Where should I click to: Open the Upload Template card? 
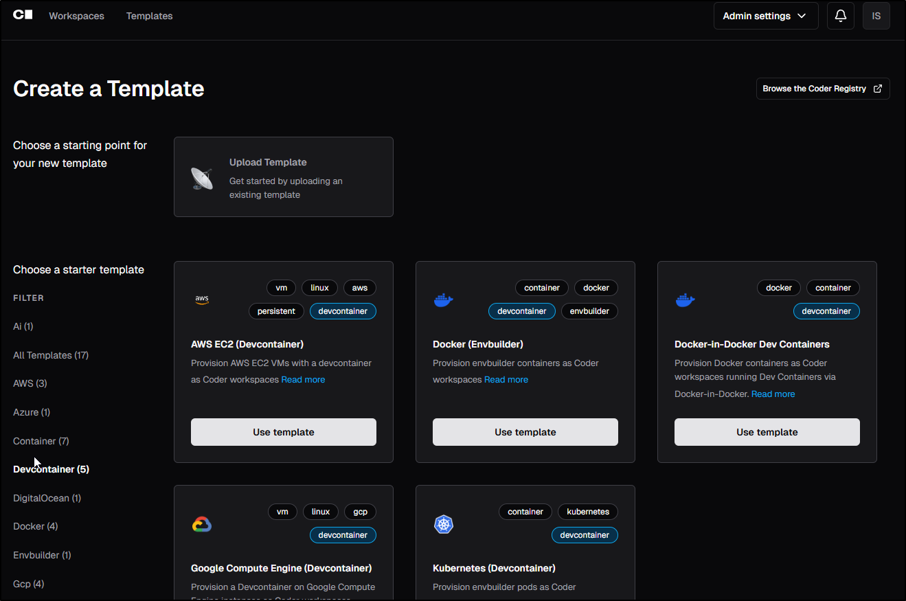[x=283, y=177]
